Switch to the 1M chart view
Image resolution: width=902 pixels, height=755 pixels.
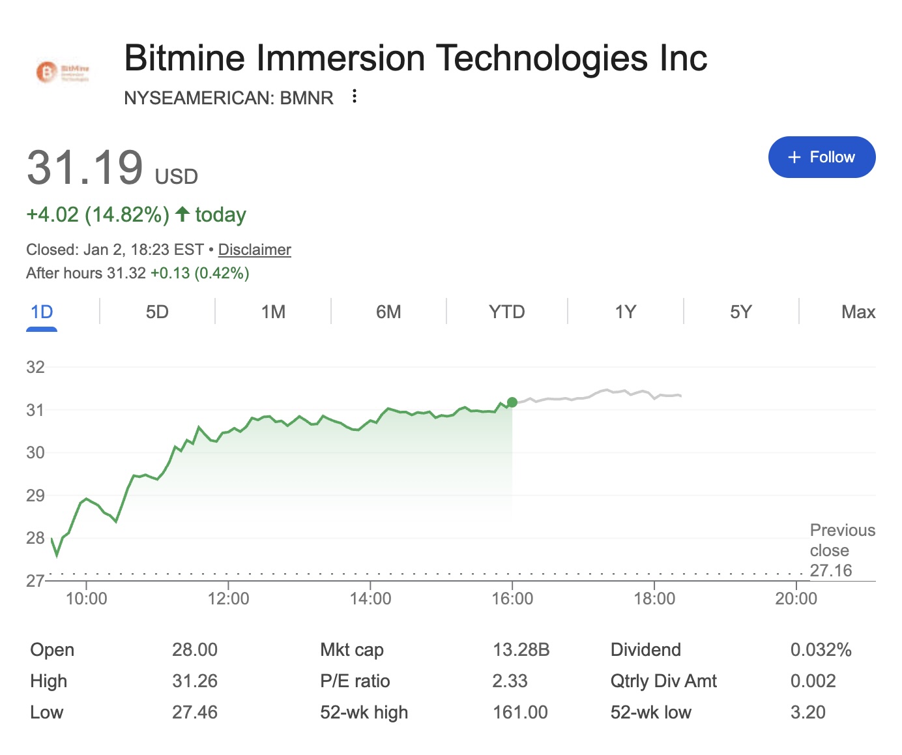point(273,312)
